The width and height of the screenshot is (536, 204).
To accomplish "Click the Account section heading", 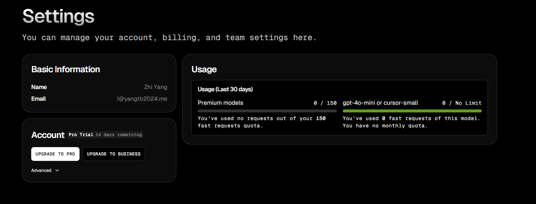I will click(x=48, y=135).
